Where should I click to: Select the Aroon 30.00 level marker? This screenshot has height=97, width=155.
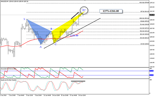pyautogui.click(x=151, y=75)
